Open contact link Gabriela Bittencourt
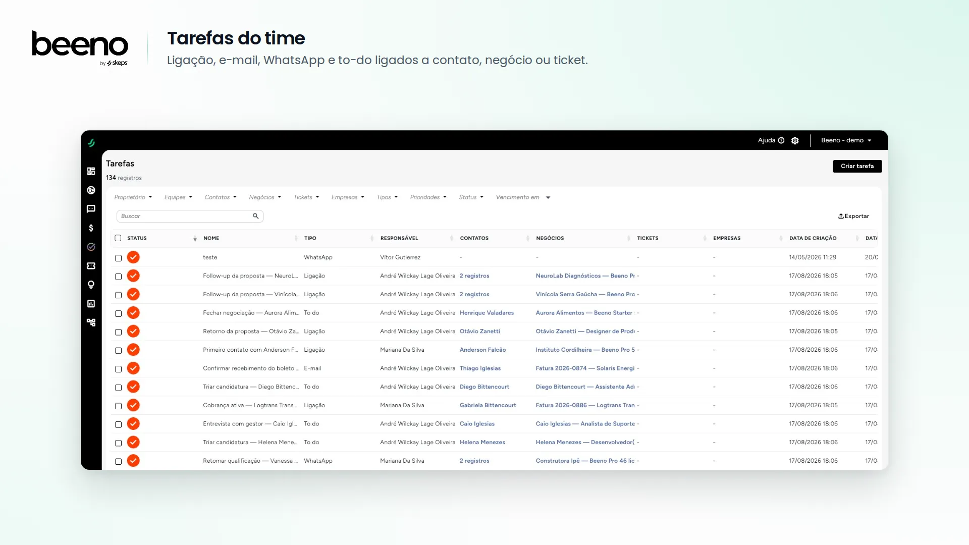Viewport: 969px width, 545px height. (488, 405)
